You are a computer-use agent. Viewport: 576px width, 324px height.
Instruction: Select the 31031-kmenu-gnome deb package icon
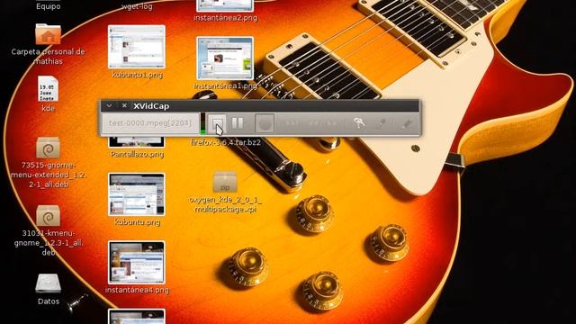pos(48,216)
